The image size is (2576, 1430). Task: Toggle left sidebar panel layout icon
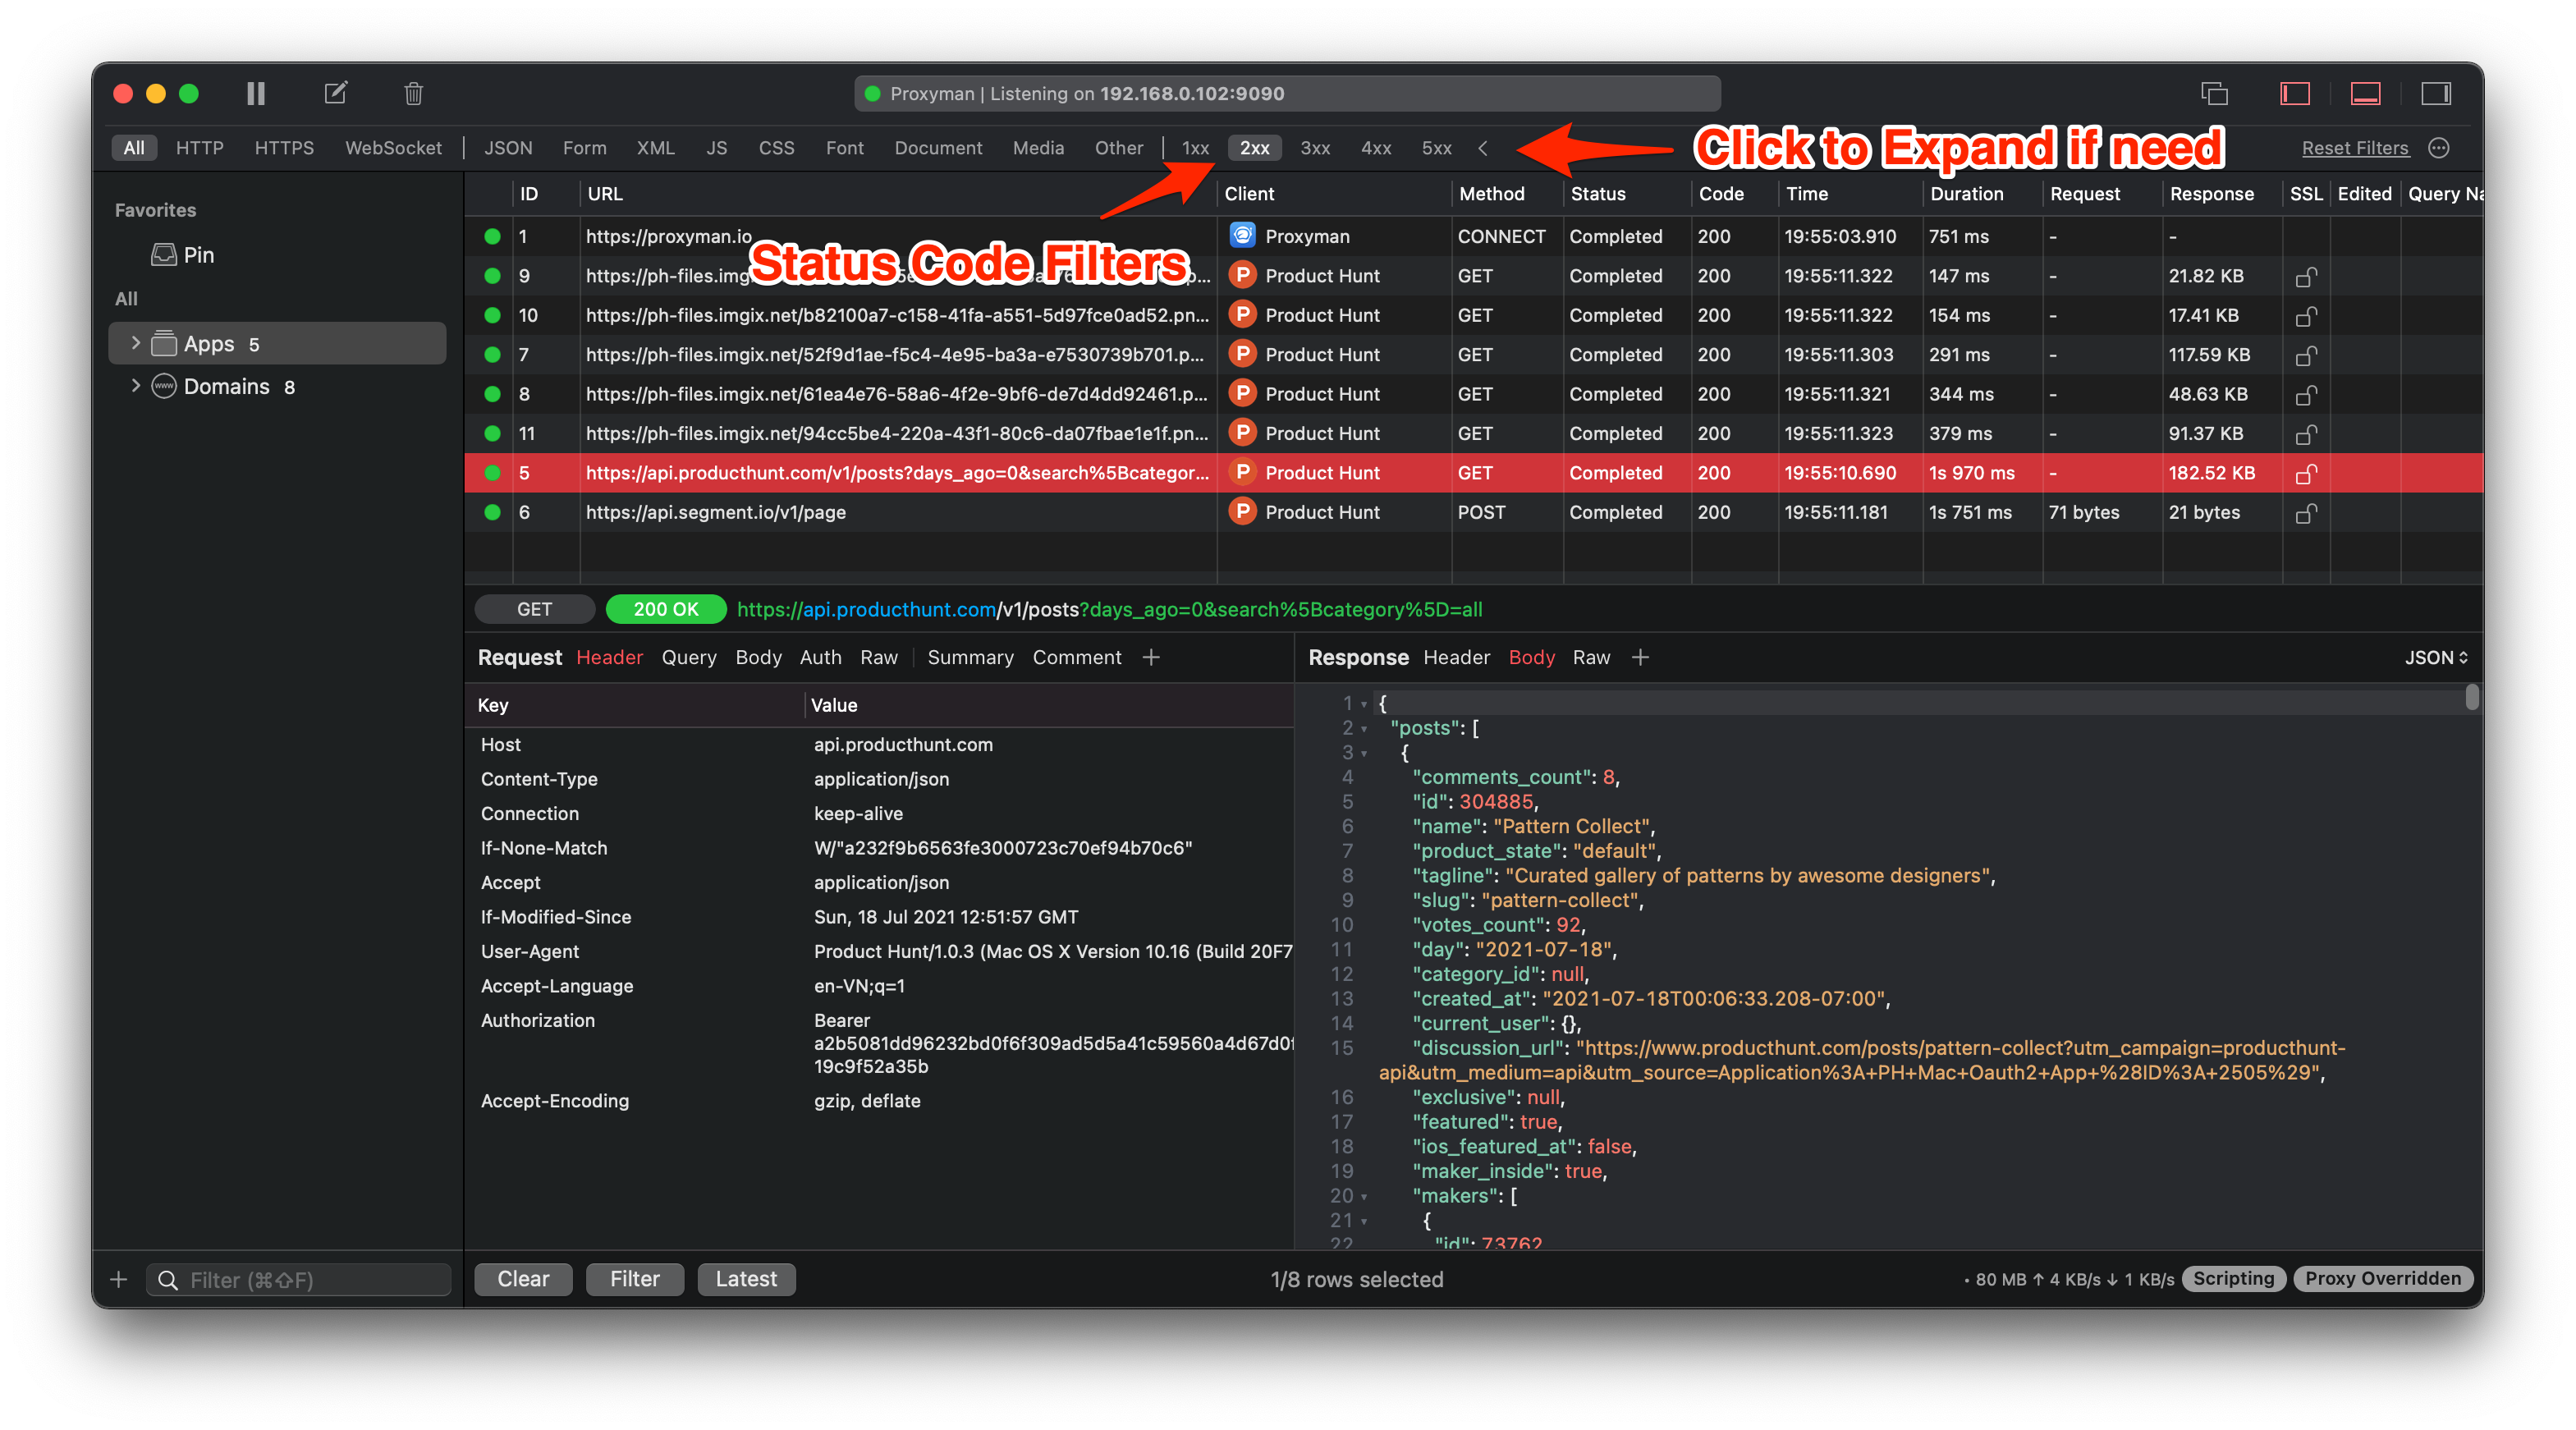(x=2294, y=94)
